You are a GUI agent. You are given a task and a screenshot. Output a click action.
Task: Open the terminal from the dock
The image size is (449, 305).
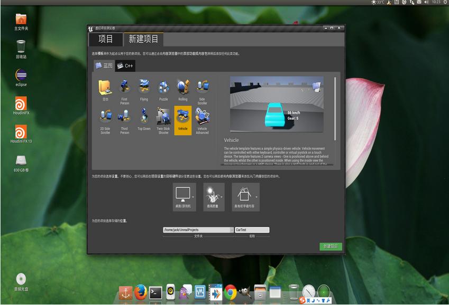pos(155,293)
